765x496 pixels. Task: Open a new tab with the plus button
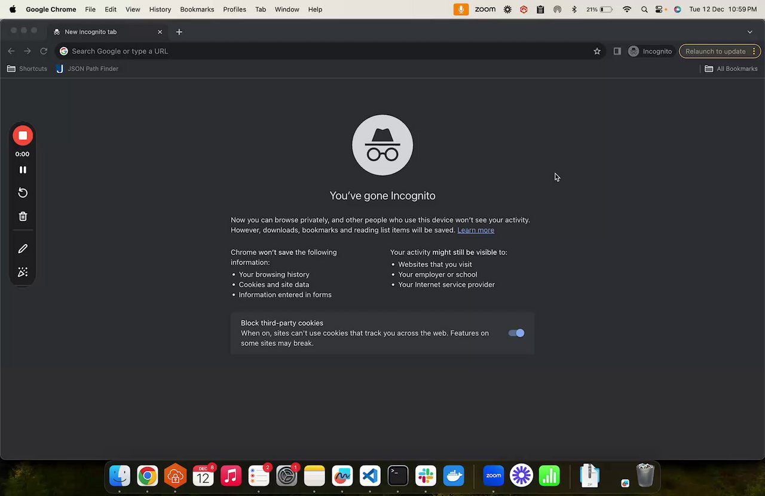[179, 32]
